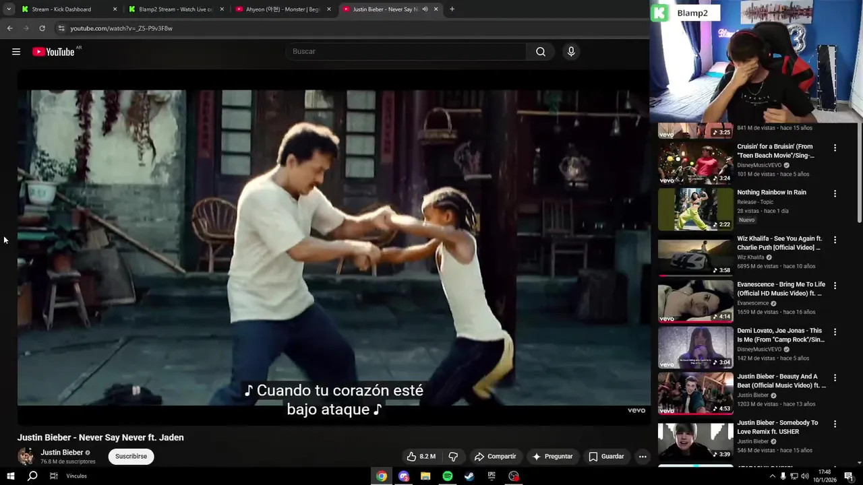Click the DisneyMusicVEVO channel under Cruisin'
863x485 pixels.
point(759,165)
